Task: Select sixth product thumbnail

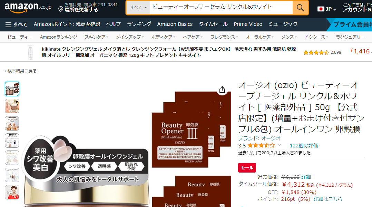Action: click(12, 175)
